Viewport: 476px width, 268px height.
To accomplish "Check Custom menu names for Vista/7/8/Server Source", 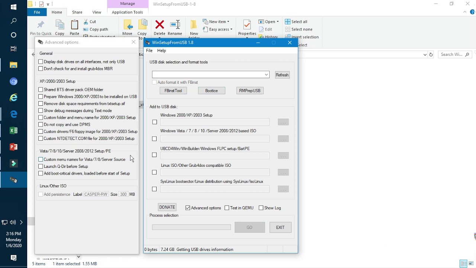I will [x=41, y=159].
